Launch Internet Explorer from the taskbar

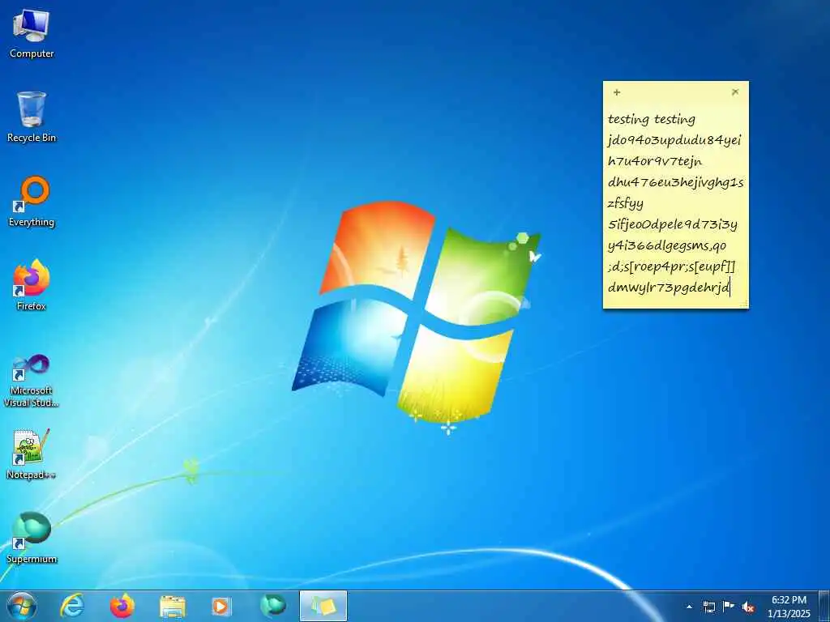point(72,606)
